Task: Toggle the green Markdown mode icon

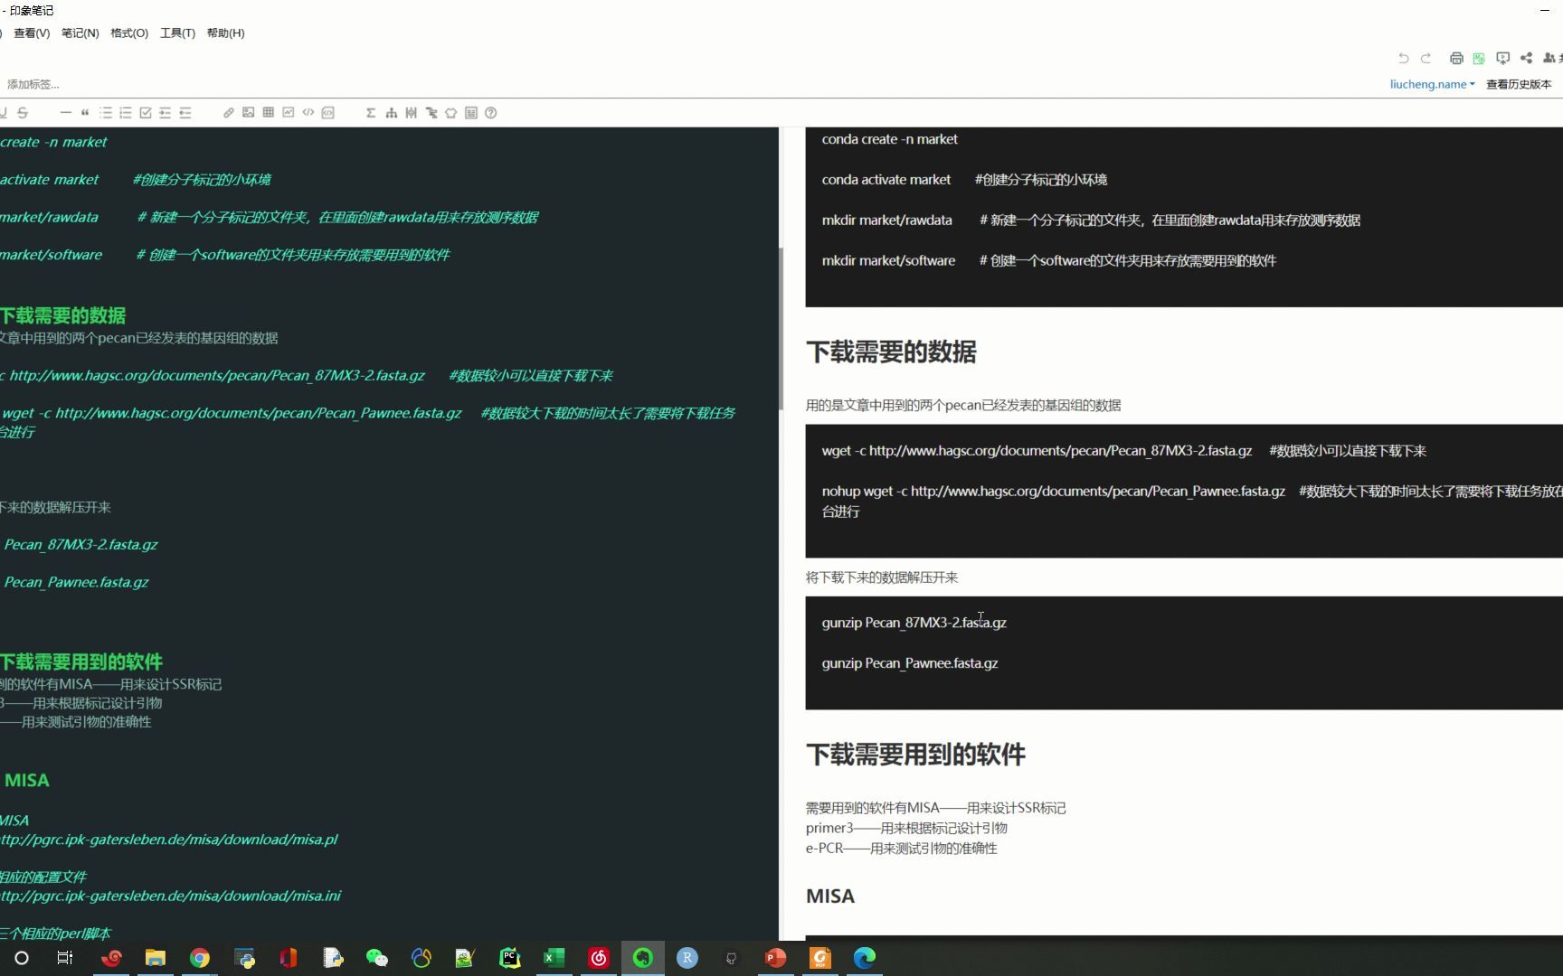Action: [1479, 58]
